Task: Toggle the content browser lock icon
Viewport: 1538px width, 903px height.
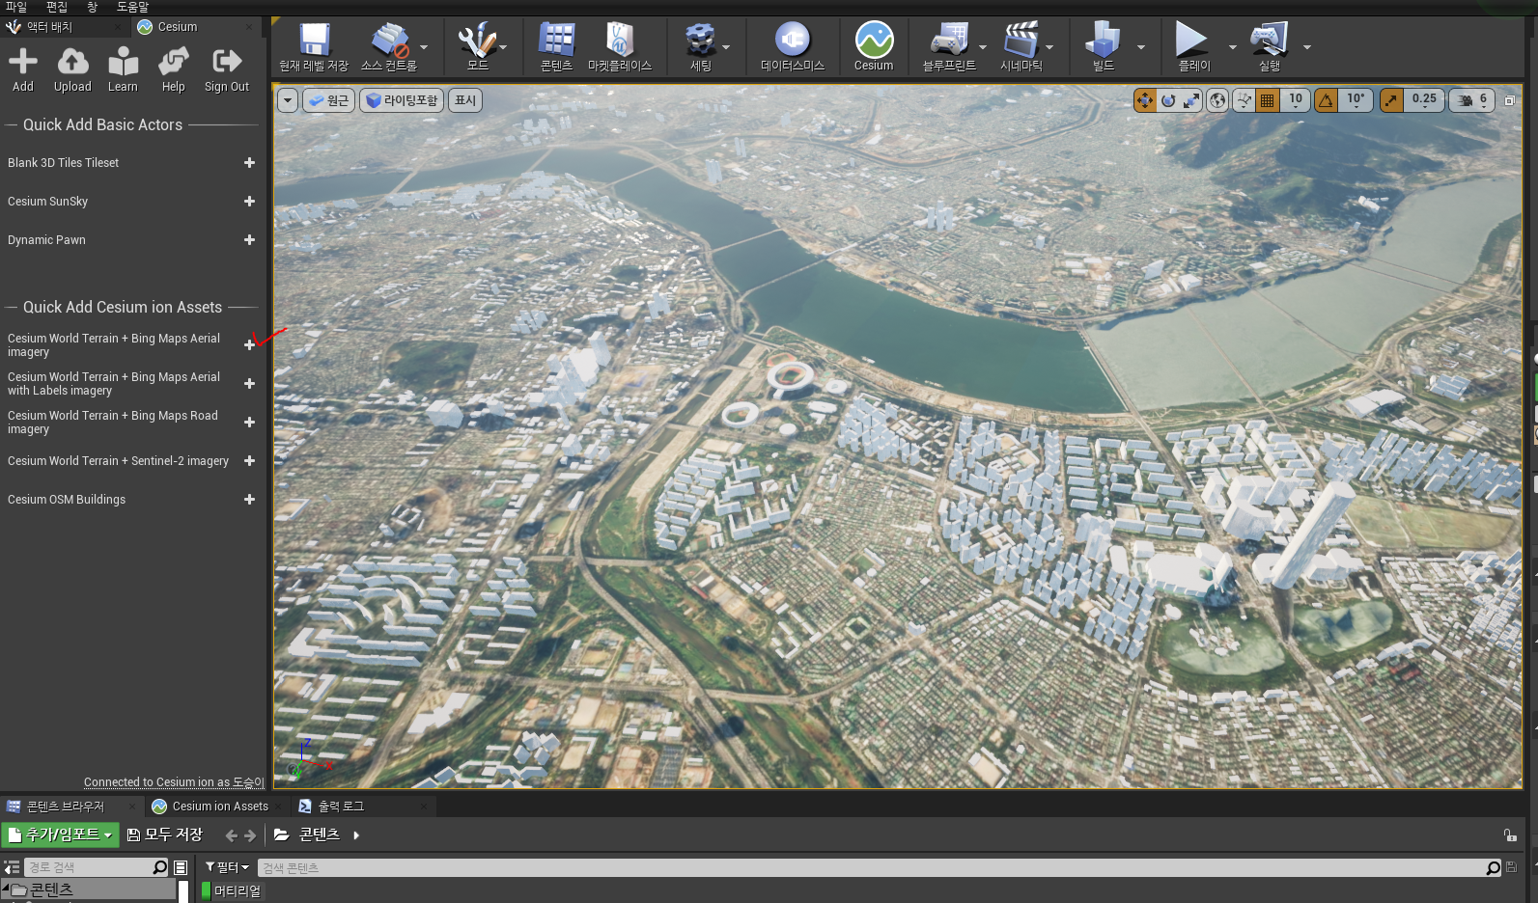Action: (1510, 835)
